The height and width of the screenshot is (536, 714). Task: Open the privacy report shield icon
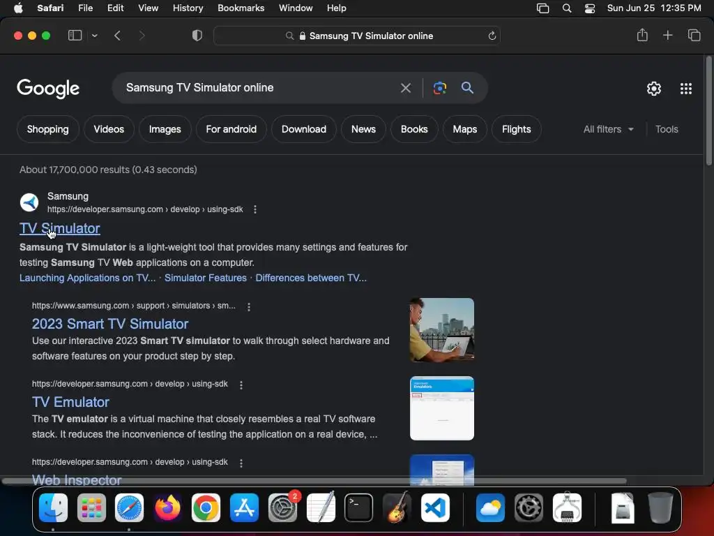click(x=197, y=36)
